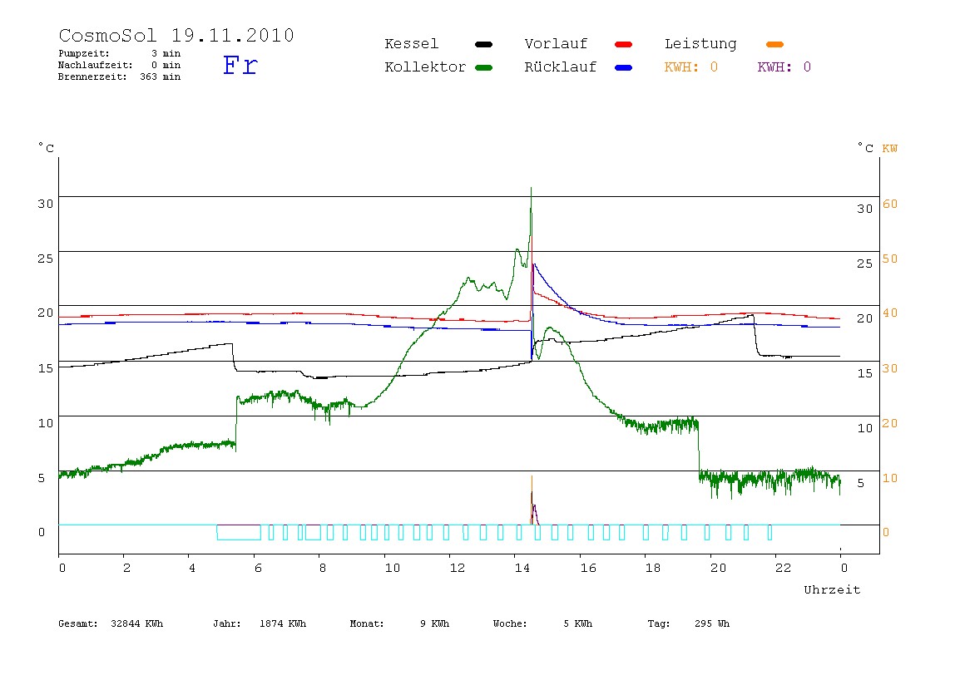Click the 'Tag:' label
955x675 pixels.
point(659,623)
